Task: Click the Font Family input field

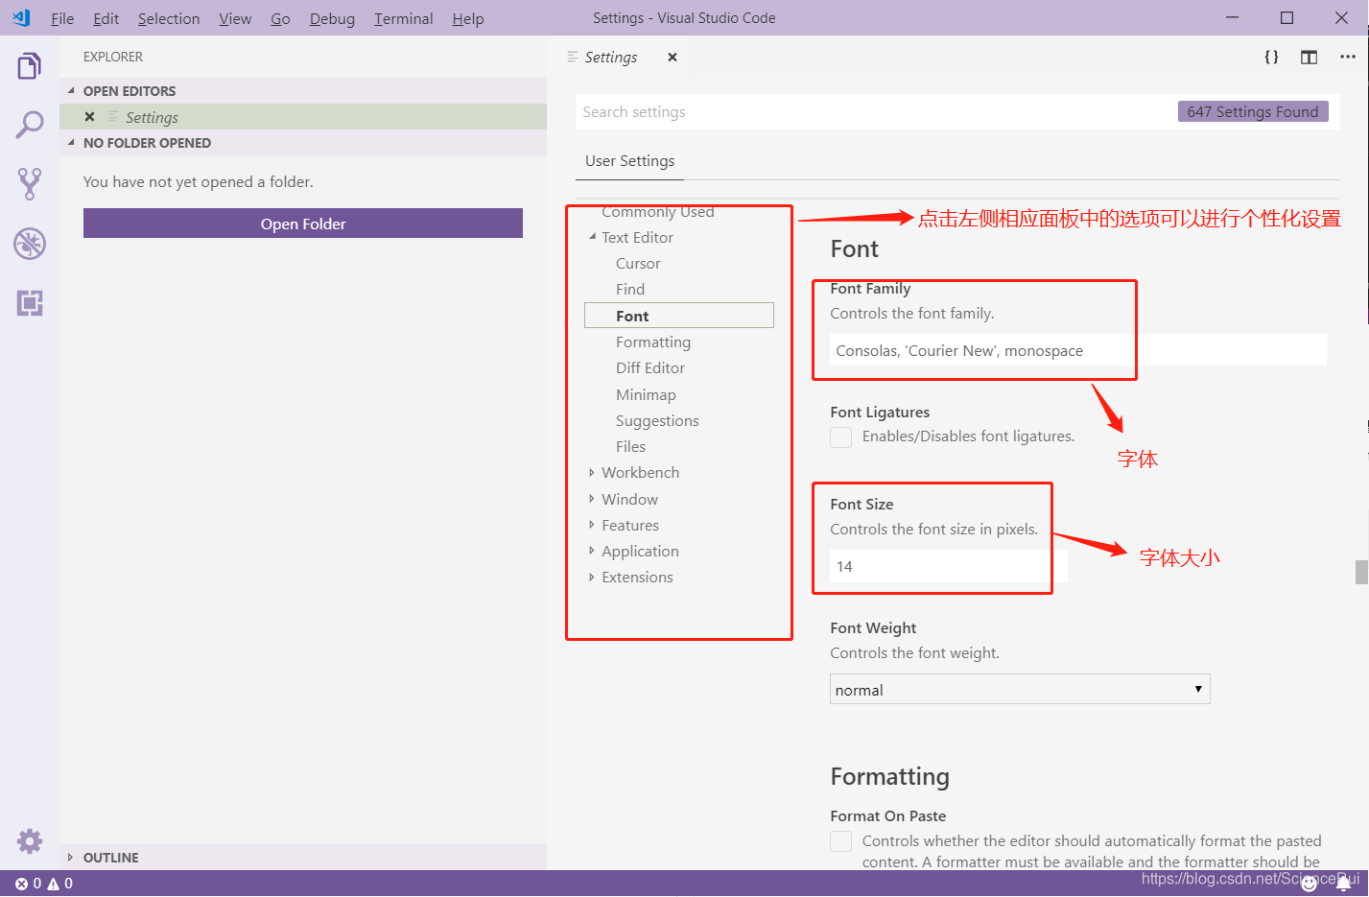Action: click(x=1078, y=350)
